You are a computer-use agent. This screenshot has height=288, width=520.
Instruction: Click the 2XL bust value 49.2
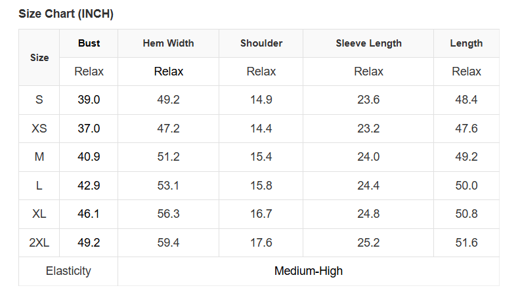pyautogui.click(x=89, y=243)
